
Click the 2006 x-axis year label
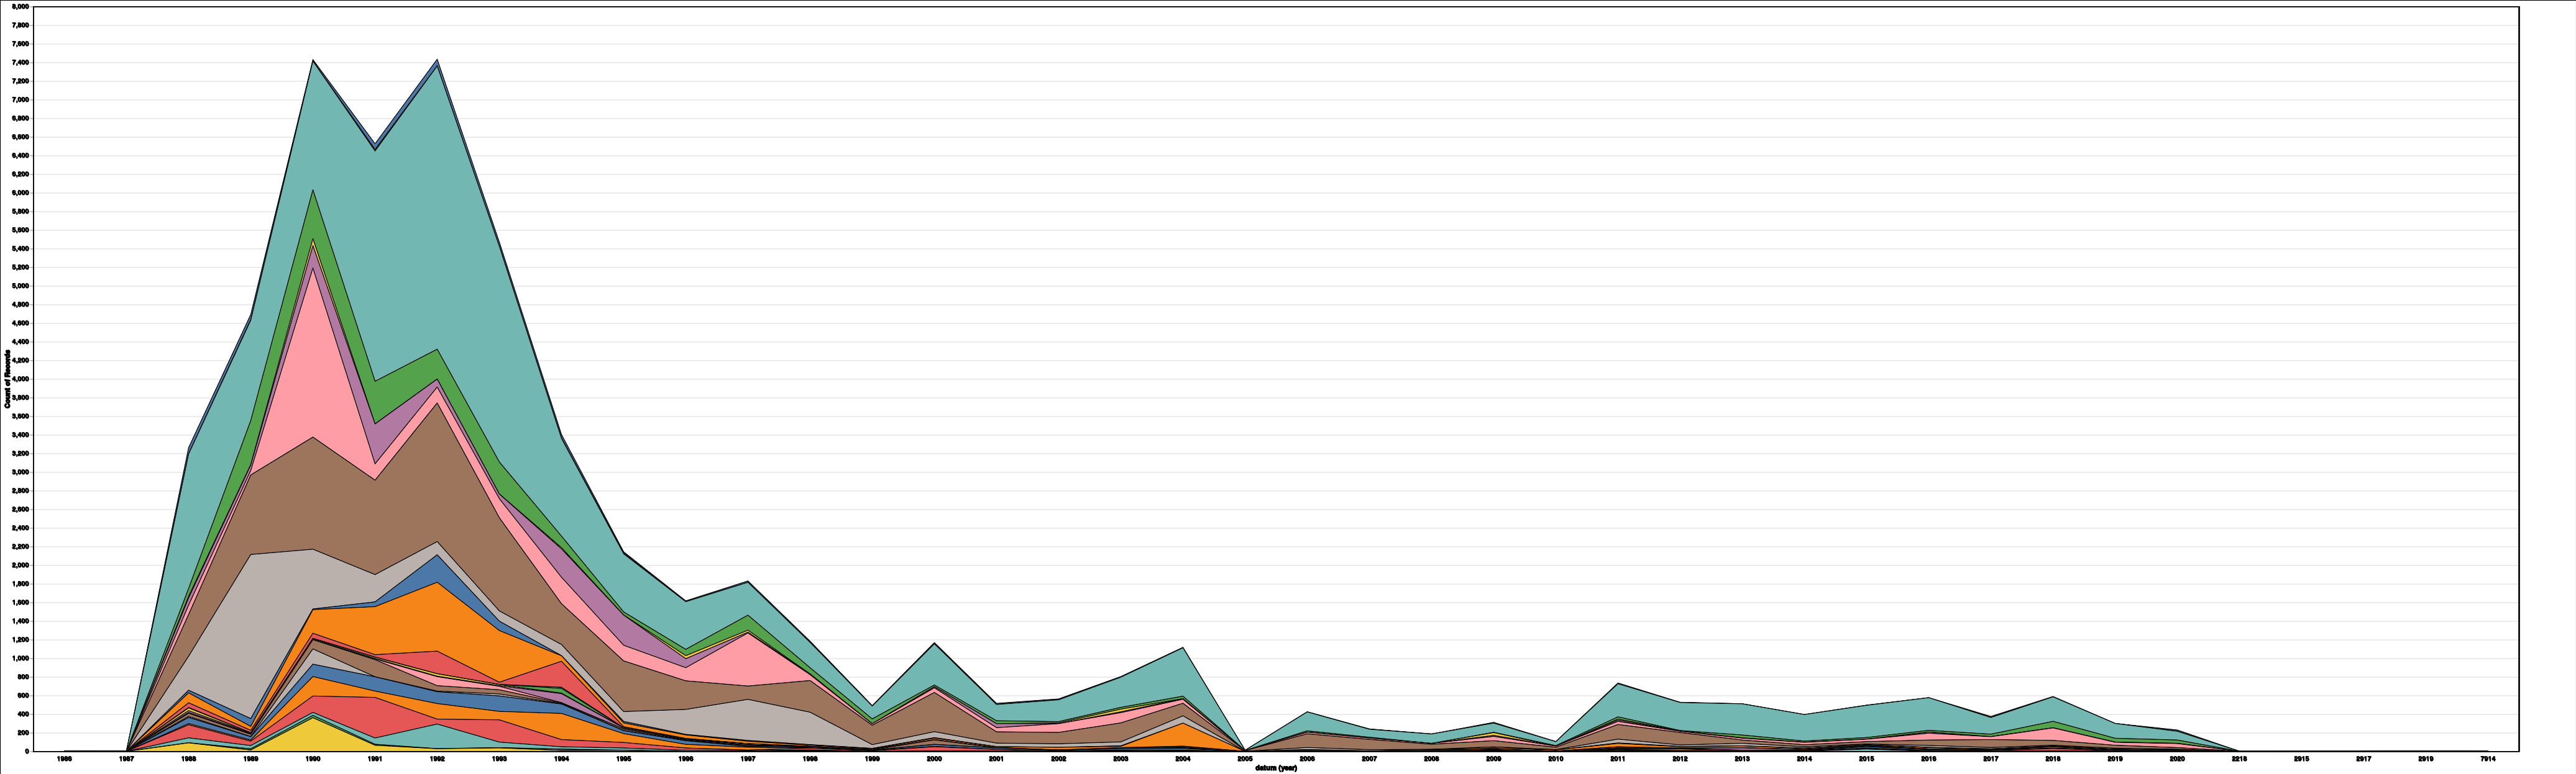point(1307,760)
